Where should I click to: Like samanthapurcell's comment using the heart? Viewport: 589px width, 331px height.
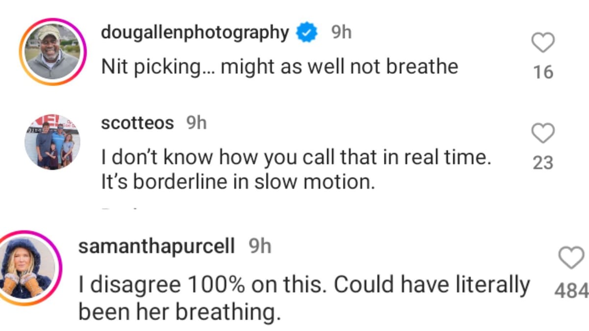[x=572, y=258]
